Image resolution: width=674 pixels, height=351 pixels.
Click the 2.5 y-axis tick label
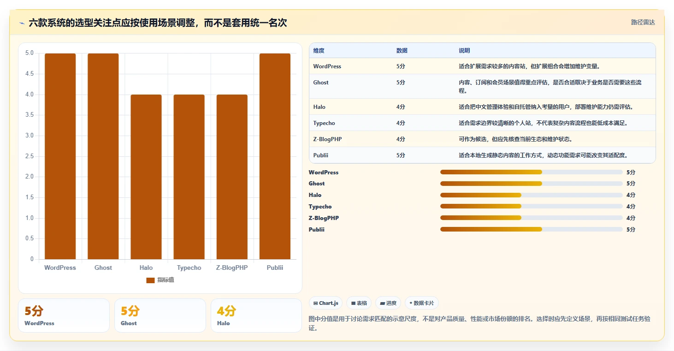(30, 156)
